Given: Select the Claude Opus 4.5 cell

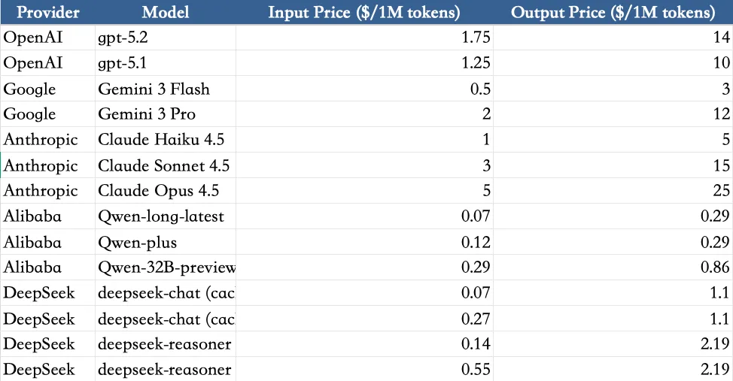Looking at the screenshot, I should tap(166, 191).
